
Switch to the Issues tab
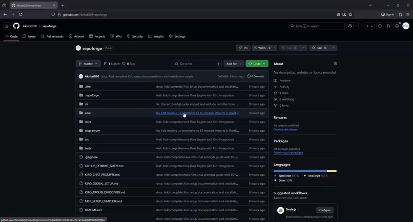[x=29, y=36]
